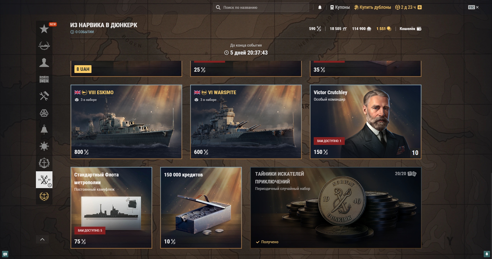Open О событии event info link
The width and height of the screenshot is (492, 259).
[82, 32]
